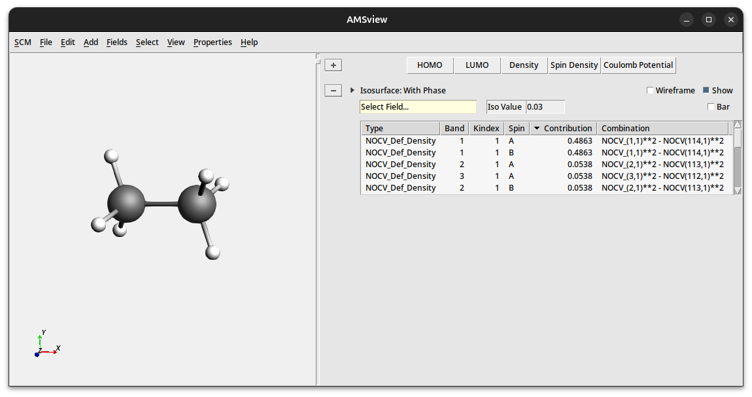Image resolution: width=752 pixels, height=397 pixels.
Task: Expand the Isosurface: With Phase triangle
Action: tap(352, 91)
